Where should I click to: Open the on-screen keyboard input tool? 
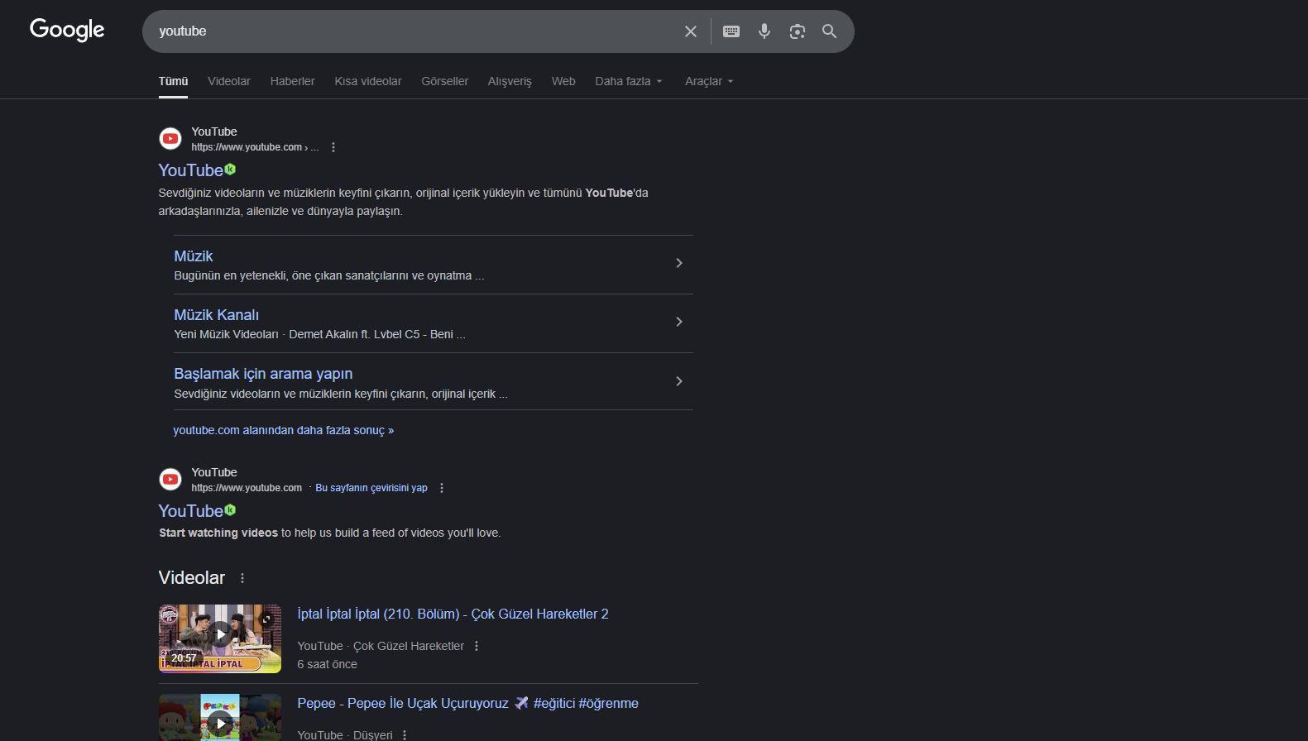coord(731,31)
